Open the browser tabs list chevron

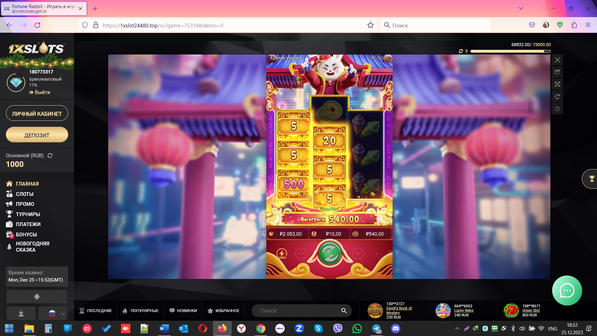pyautogui.click(x=520, y=8)
